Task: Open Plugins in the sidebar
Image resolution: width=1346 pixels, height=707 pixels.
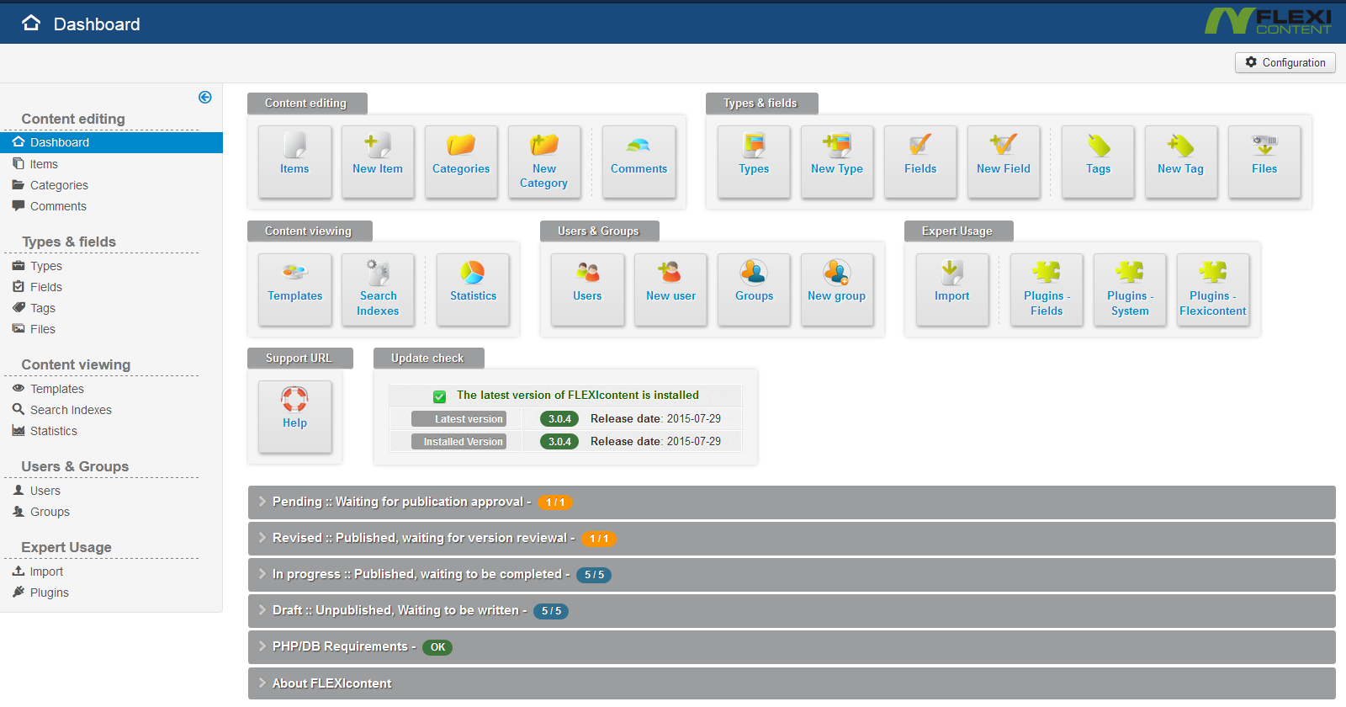Action: click(50, 593)
